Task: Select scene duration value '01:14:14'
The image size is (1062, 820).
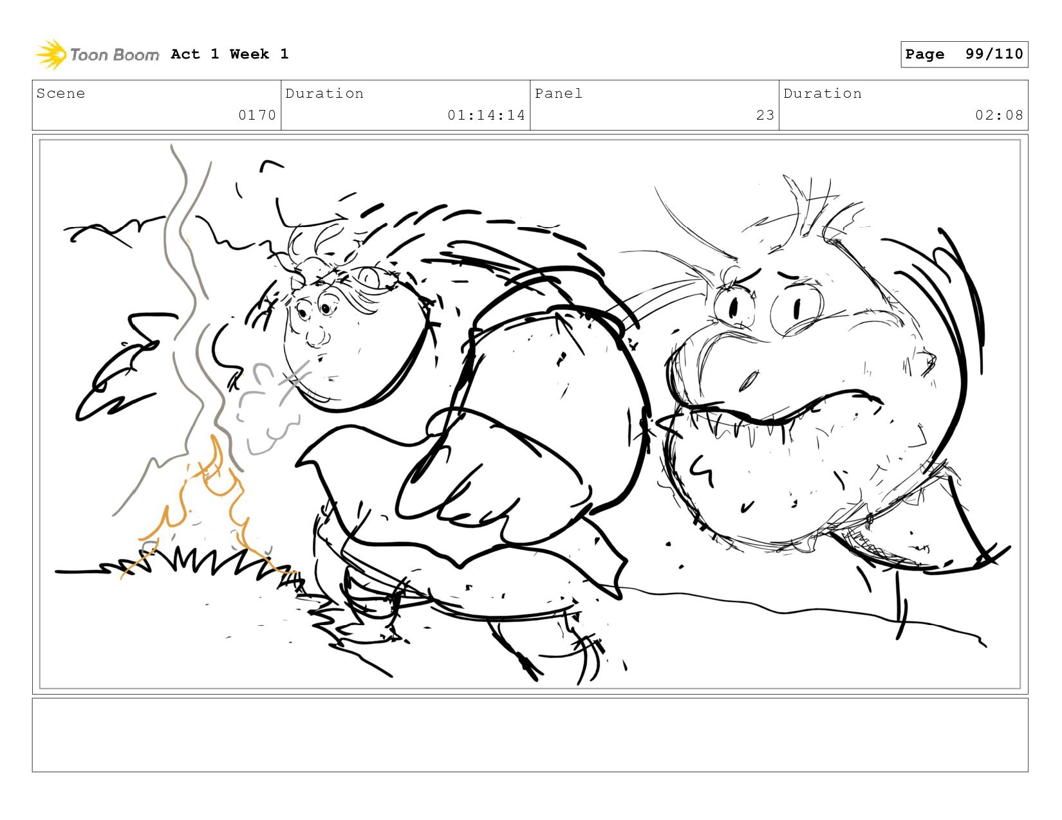Action: (x=487, y=115)
